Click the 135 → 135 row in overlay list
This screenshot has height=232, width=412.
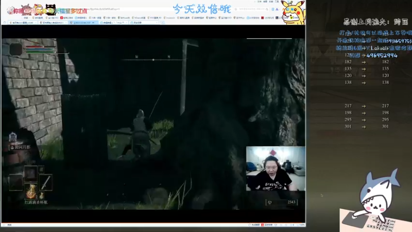[x=367, y=69]
